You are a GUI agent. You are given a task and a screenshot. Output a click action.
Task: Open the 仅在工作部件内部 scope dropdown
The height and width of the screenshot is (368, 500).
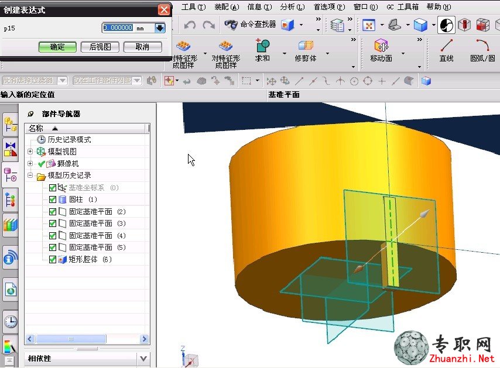pos(137,81)
